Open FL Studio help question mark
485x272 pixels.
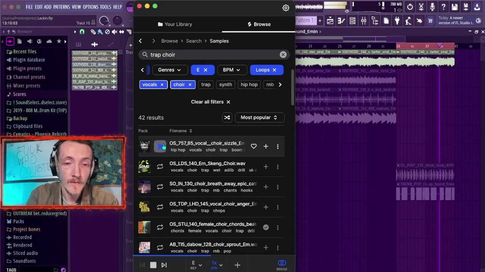tap(443, 7)
